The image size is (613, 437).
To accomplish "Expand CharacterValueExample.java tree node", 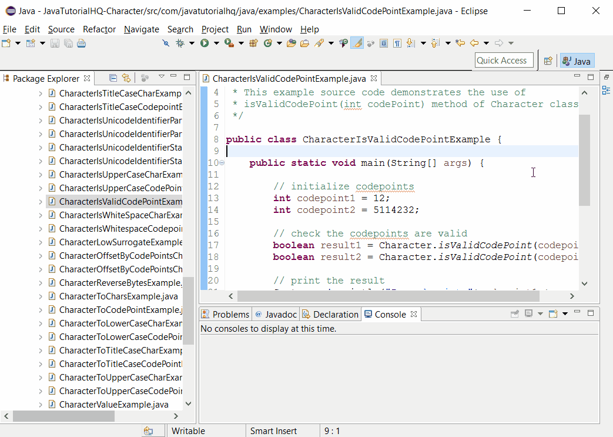I will click(41, 405).
